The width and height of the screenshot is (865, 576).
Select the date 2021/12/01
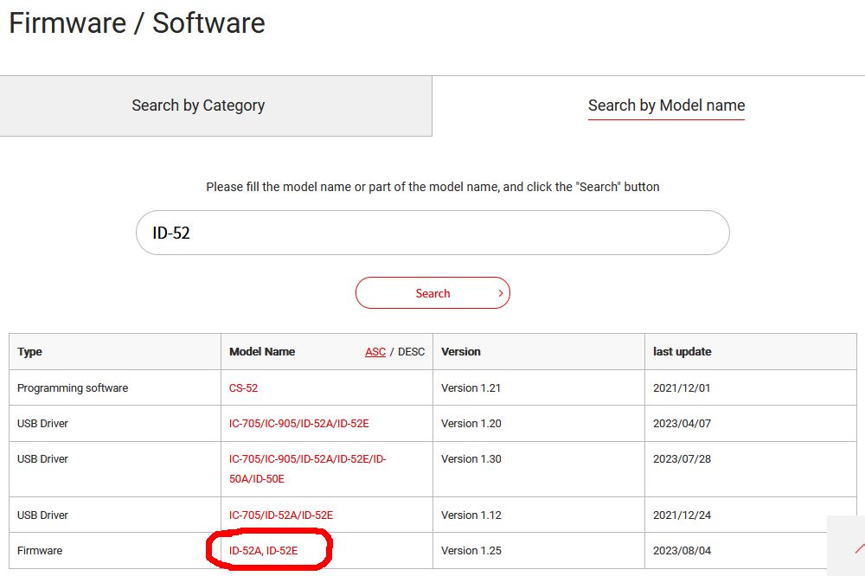point(682,387)
